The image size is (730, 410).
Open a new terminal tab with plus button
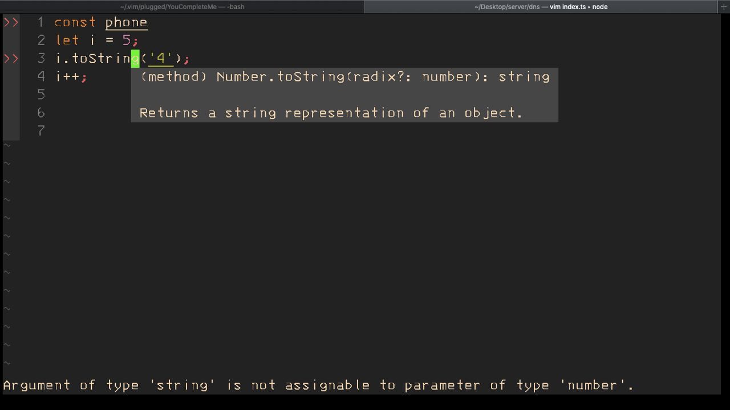[x=724, y=7]
